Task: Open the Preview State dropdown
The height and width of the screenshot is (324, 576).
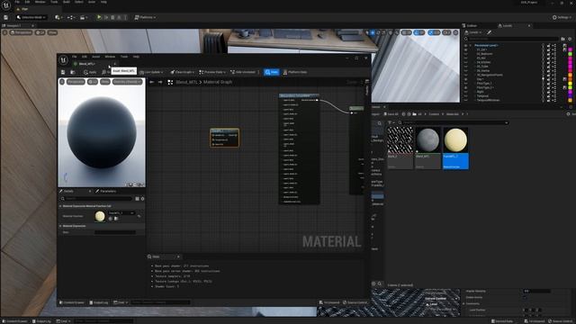Action: pos(212,72)
